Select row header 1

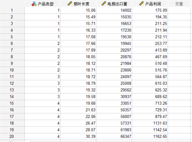point(12,10)
